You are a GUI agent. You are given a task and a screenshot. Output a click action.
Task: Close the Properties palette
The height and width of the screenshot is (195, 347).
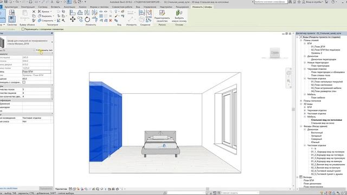(52, 33)
